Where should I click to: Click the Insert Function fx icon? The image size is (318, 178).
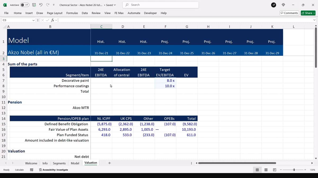52,20
